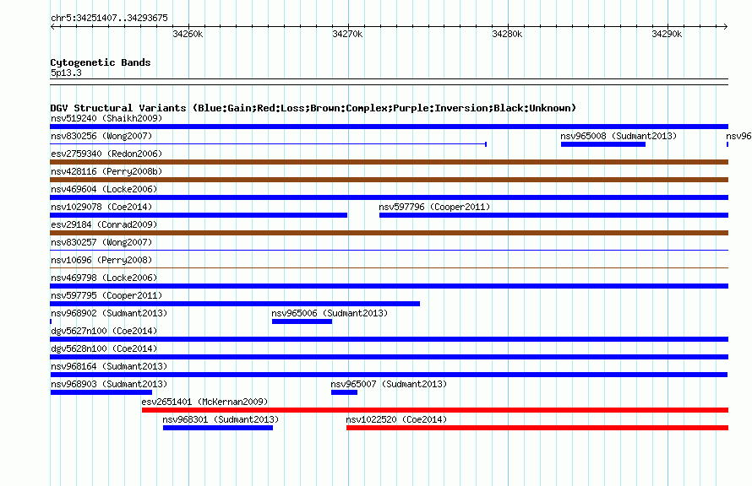Open nsv1029078 (Coe2014) label
This screenshot has height=486, width=752.
pyautogui.click(x=101, y=207)
